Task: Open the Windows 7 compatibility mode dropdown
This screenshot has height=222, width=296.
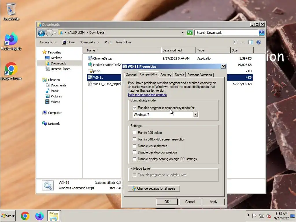Action: [x=195, y=114]
